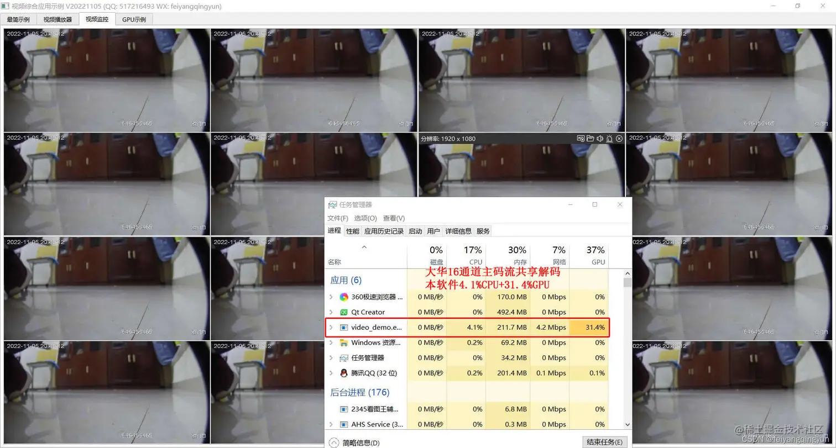Open the 视频播放器 tab

58,19
